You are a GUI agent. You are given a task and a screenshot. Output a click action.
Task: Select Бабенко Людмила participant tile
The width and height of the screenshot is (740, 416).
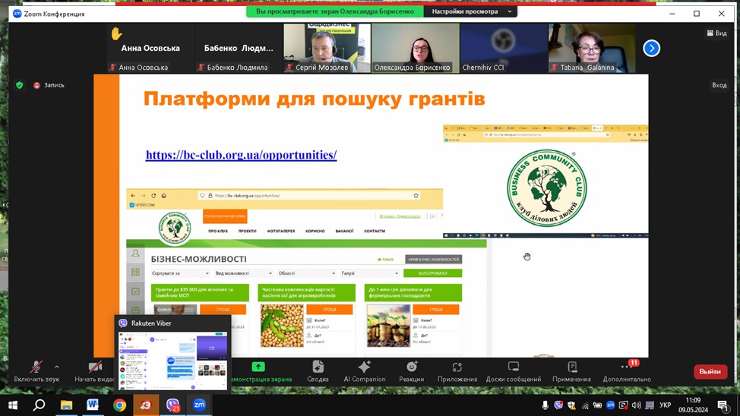pos(239,48)
